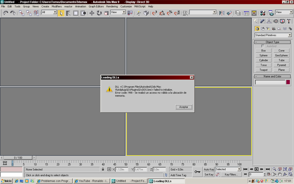Switch to the Modify command panel tab
Screen dimensions: 294x184
point(262,21)
